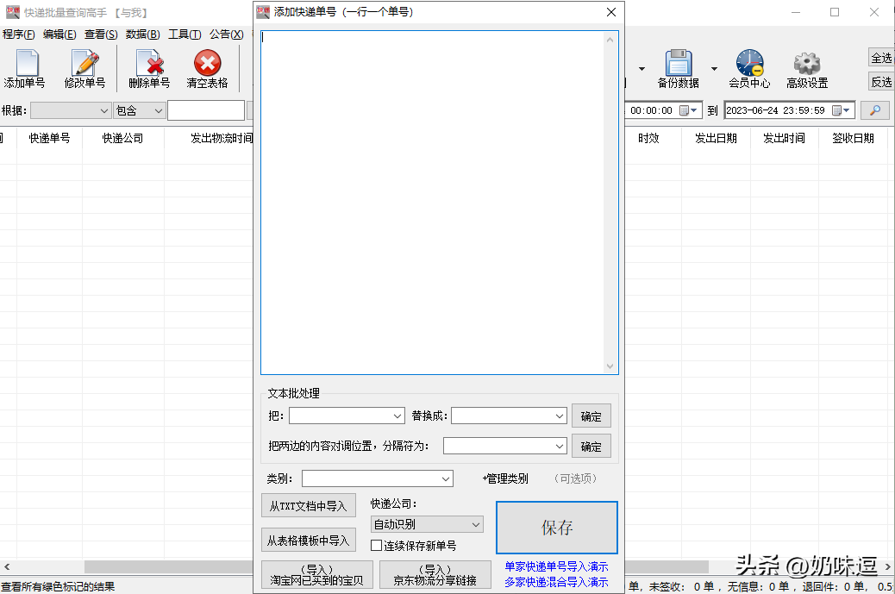Click inside the tracking numbers text area

[433, 203]
